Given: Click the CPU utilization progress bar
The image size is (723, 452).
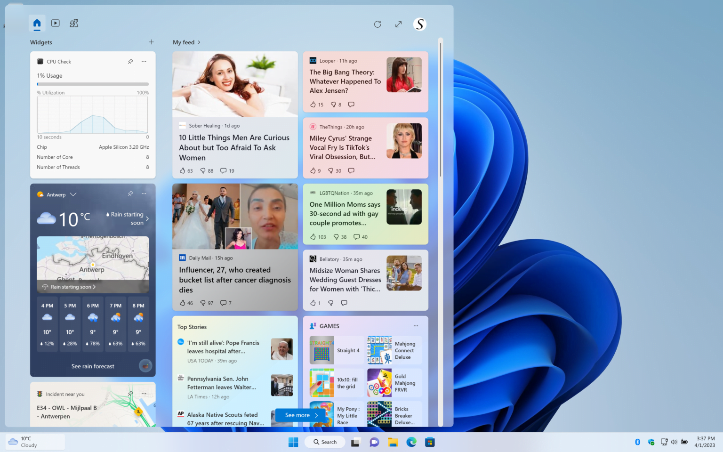Looking at the screenshot, I should click(x=92, y=84).
